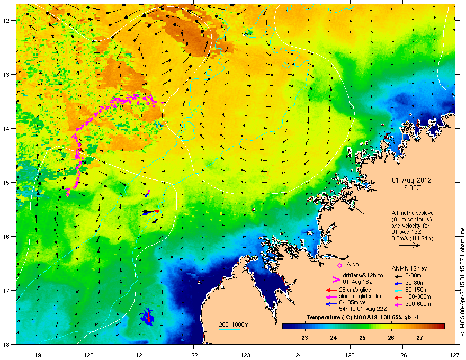The width and height of the screenshot is (466, 360).
Task: Click the 'Argo' legend label
Action: 353,264
